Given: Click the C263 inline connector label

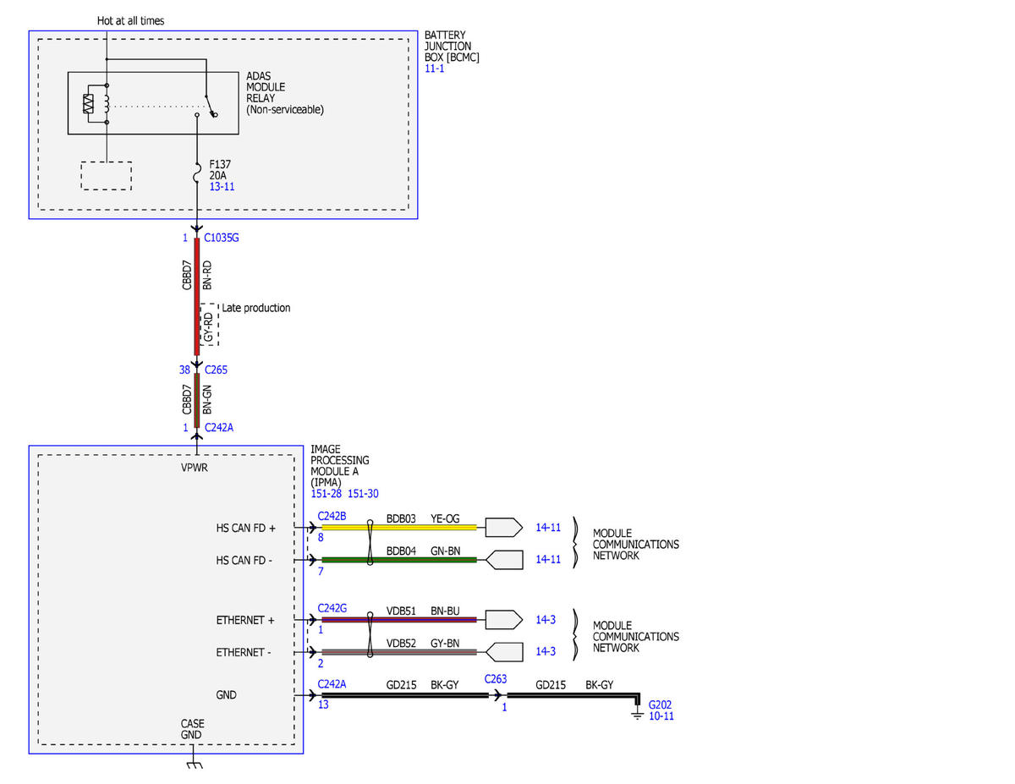Looking at the screenshot, I should point(496,679).
